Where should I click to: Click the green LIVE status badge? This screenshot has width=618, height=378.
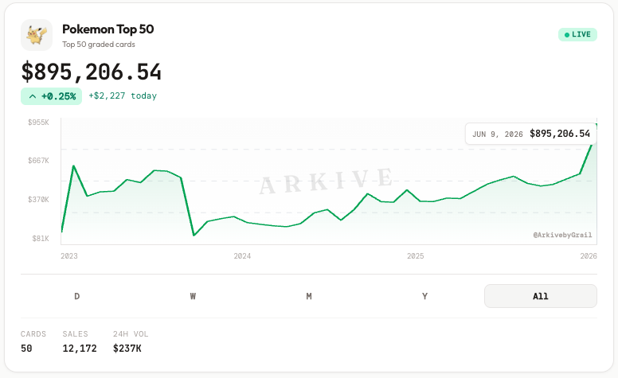(577, 35)
